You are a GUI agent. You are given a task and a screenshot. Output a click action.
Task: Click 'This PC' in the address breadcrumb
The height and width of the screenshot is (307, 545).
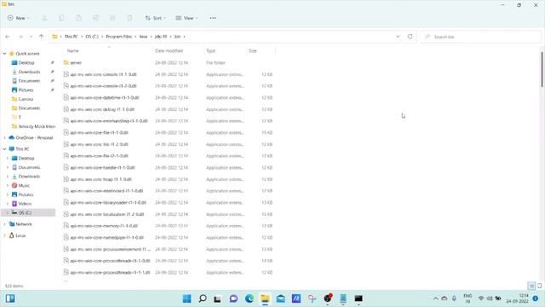(71, 37)
